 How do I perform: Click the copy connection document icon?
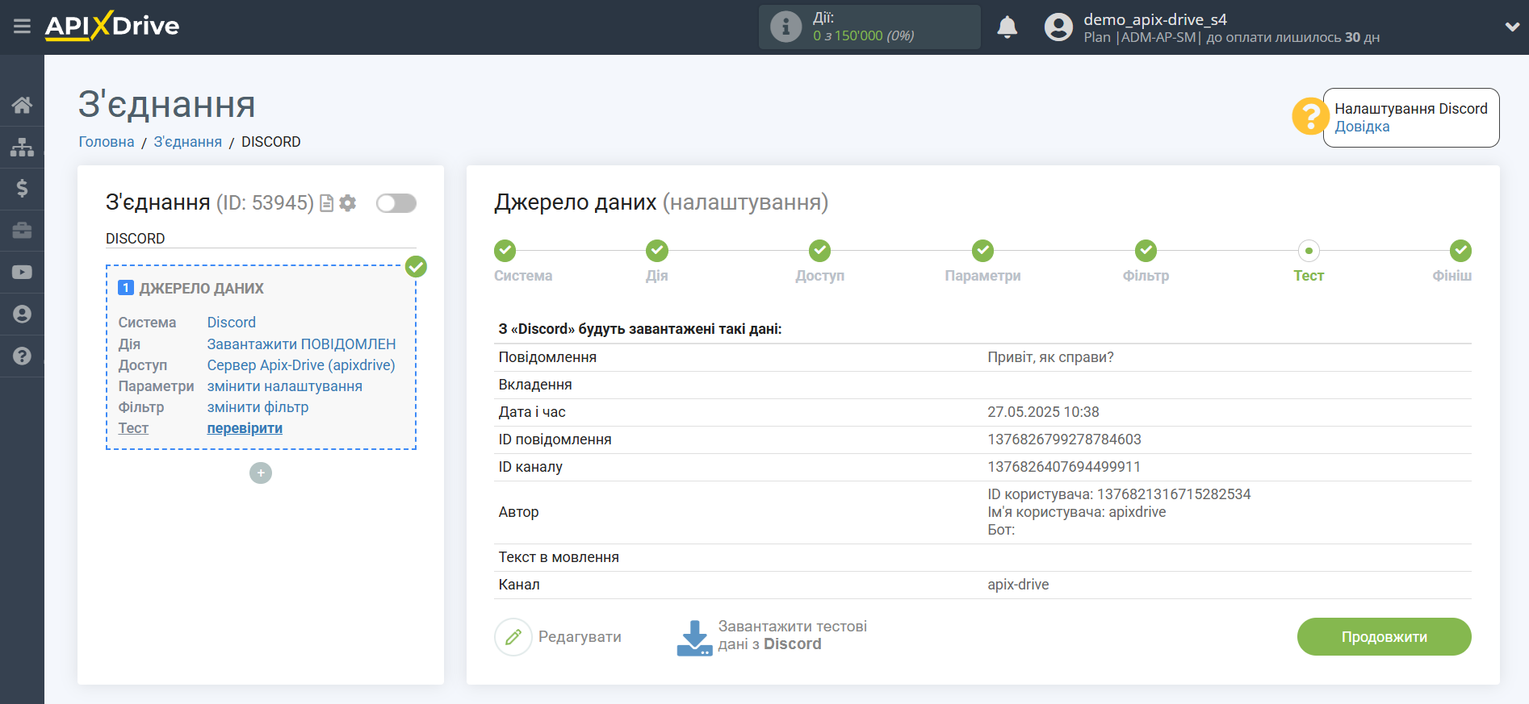(x=327, y=203)
